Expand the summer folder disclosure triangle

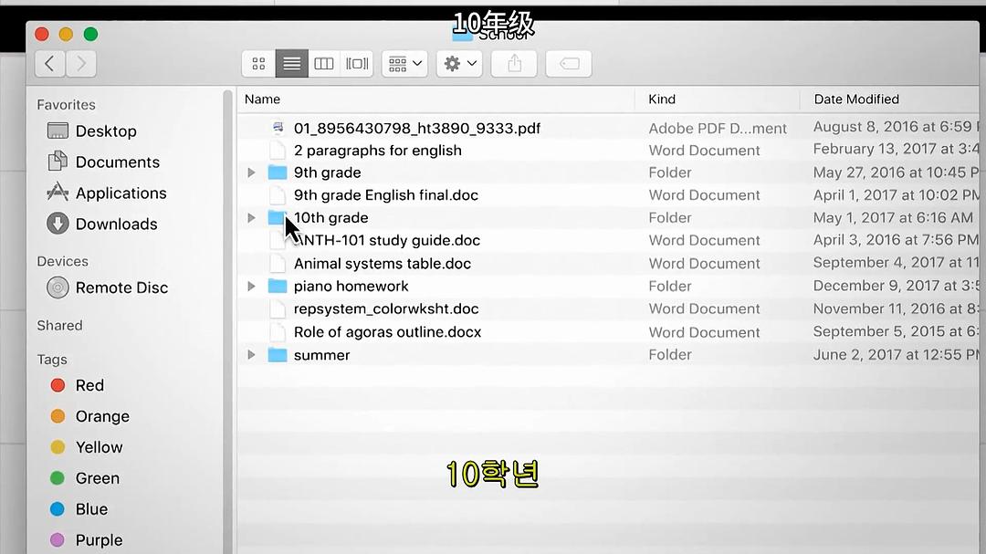coord(252,355)
